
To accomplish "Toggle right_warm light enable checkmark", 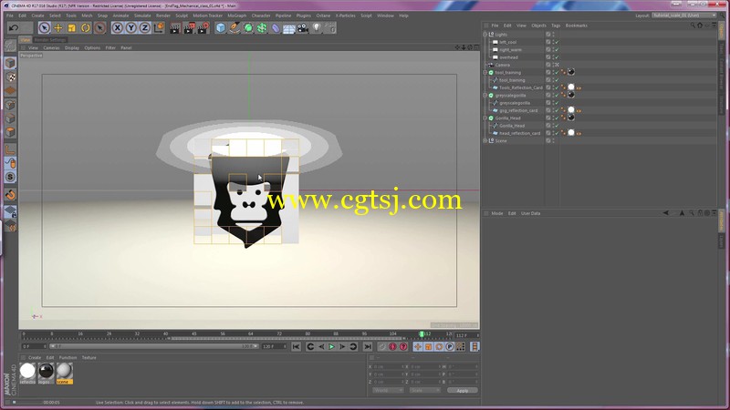I will coord(557,50).
